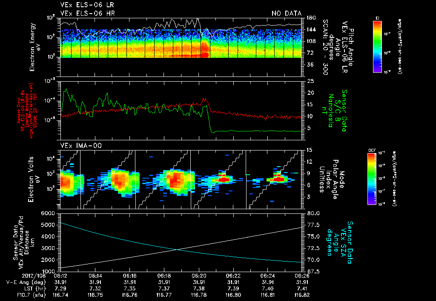Click the 06:14 time tick label

[x=95, y=276]
